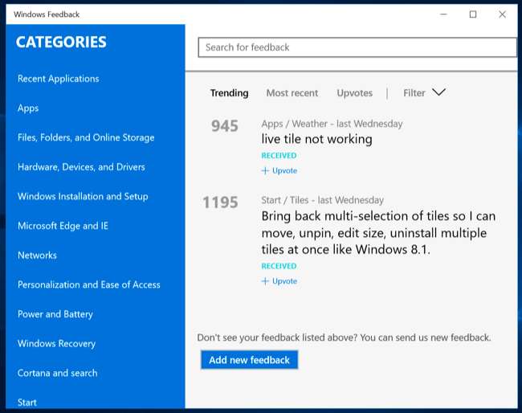Expand the Filter dropdown chevron
Screen dimensions: 522x413
point(438,92)
